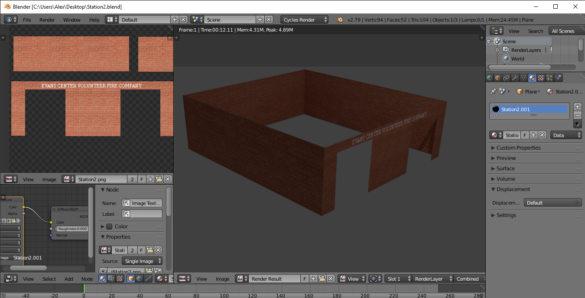The width and height of the screenshot is (585, 298).
Task: Remove the material slot with minus button
Action: [x=577, y=115]
